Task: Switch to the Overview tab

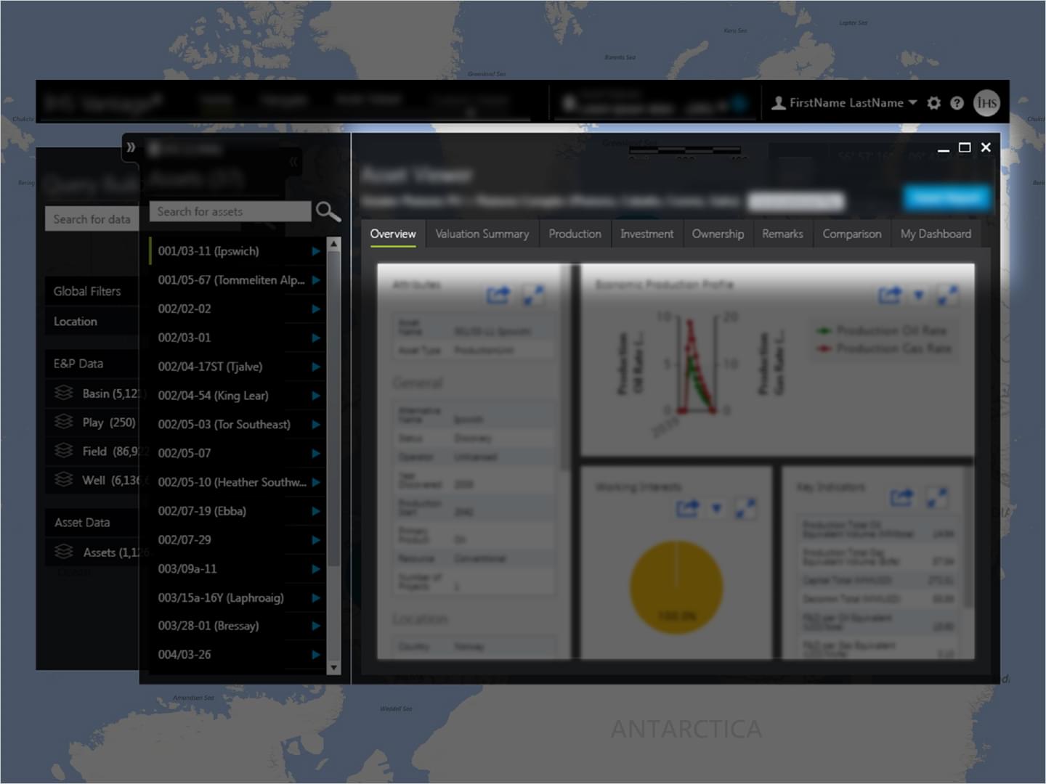Action: (393, 234)
